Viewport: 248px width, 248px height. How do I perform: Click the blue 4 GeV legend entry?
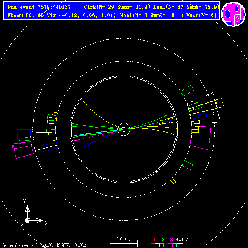(167, 239)
